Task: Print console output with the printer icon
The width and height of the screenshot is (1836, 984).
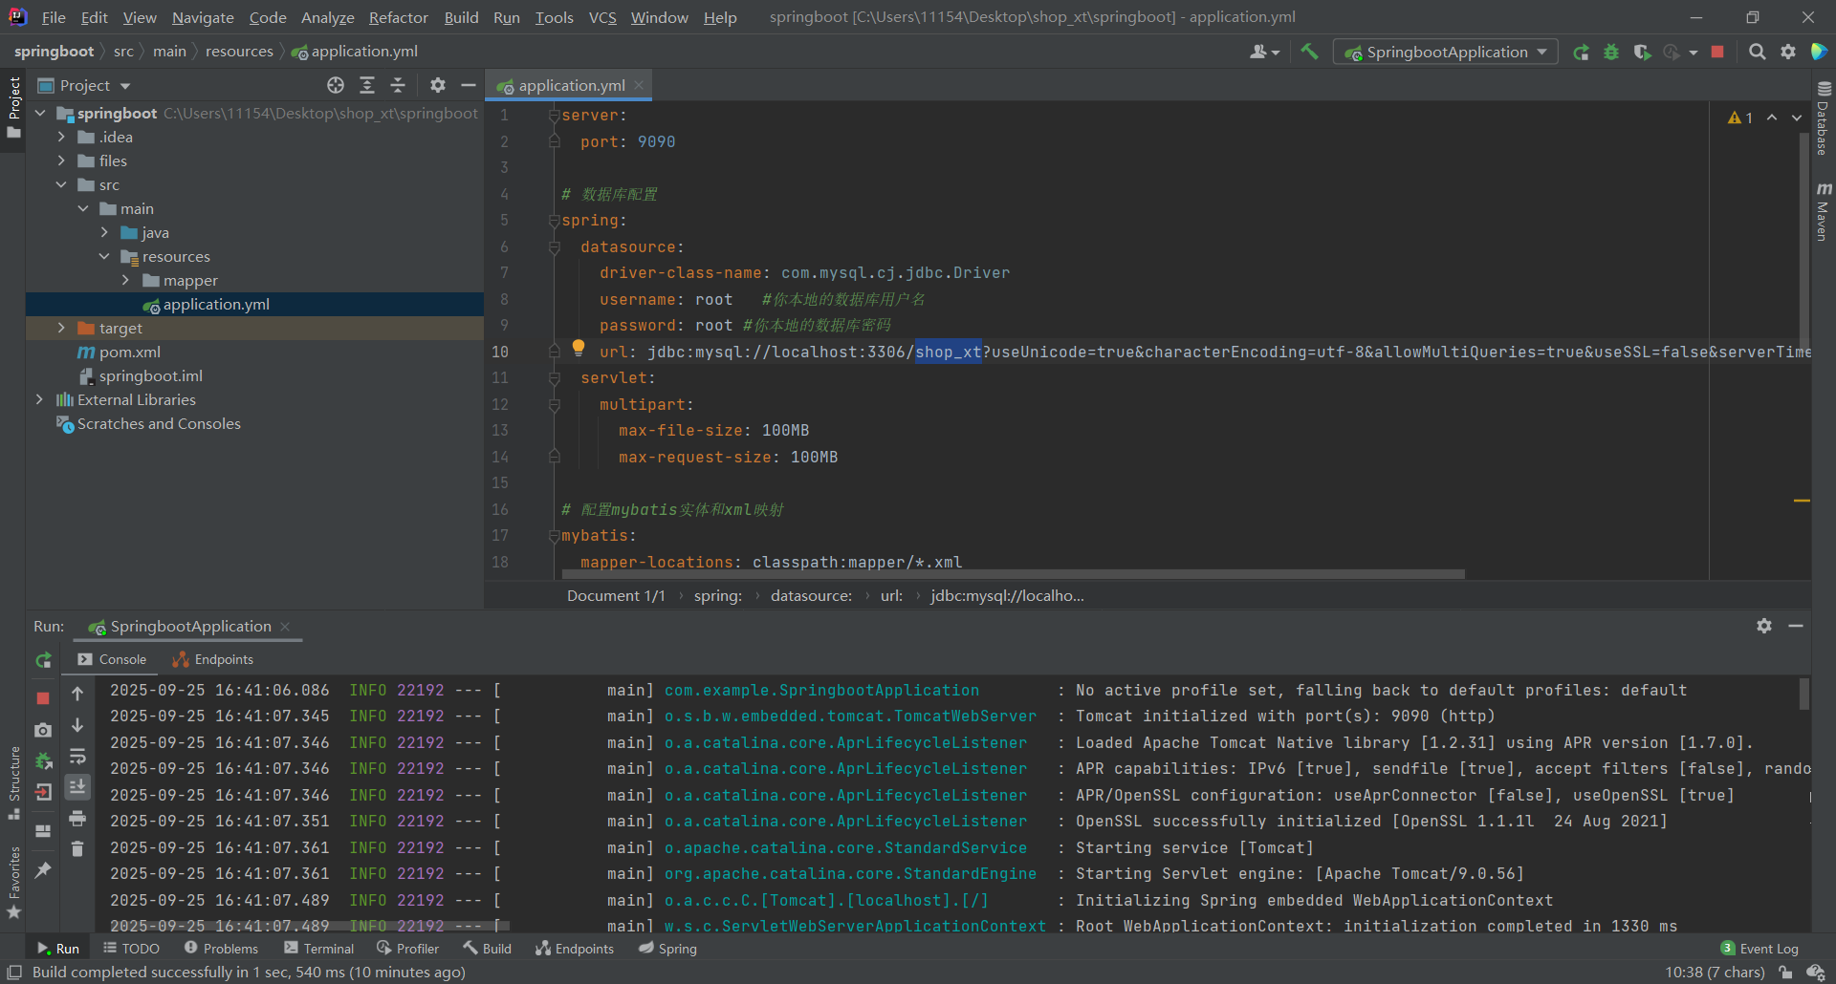Action: pyautogui.click(x=77, y=818)
